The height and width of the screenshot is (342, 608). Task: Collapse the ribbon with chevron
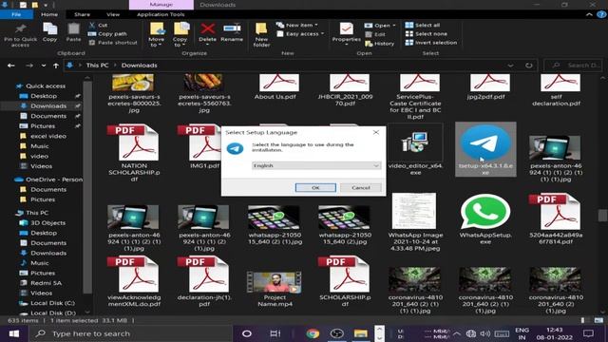point(589,14)
